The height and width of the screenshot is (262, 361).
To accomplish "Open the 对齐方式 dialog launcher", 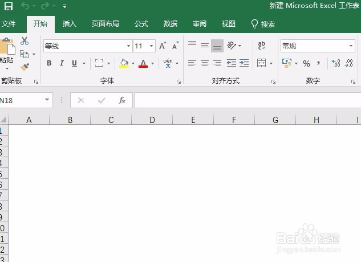I will (x=273, y=81).
